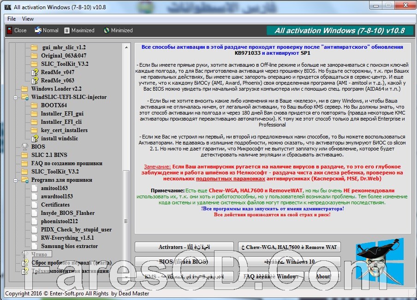Open the View menu
417x300 pixels.
(28, 19)
